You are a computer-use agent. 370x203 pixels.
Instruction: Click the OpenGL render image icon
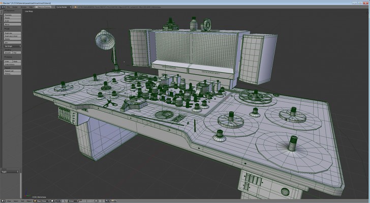pos(112,201)
